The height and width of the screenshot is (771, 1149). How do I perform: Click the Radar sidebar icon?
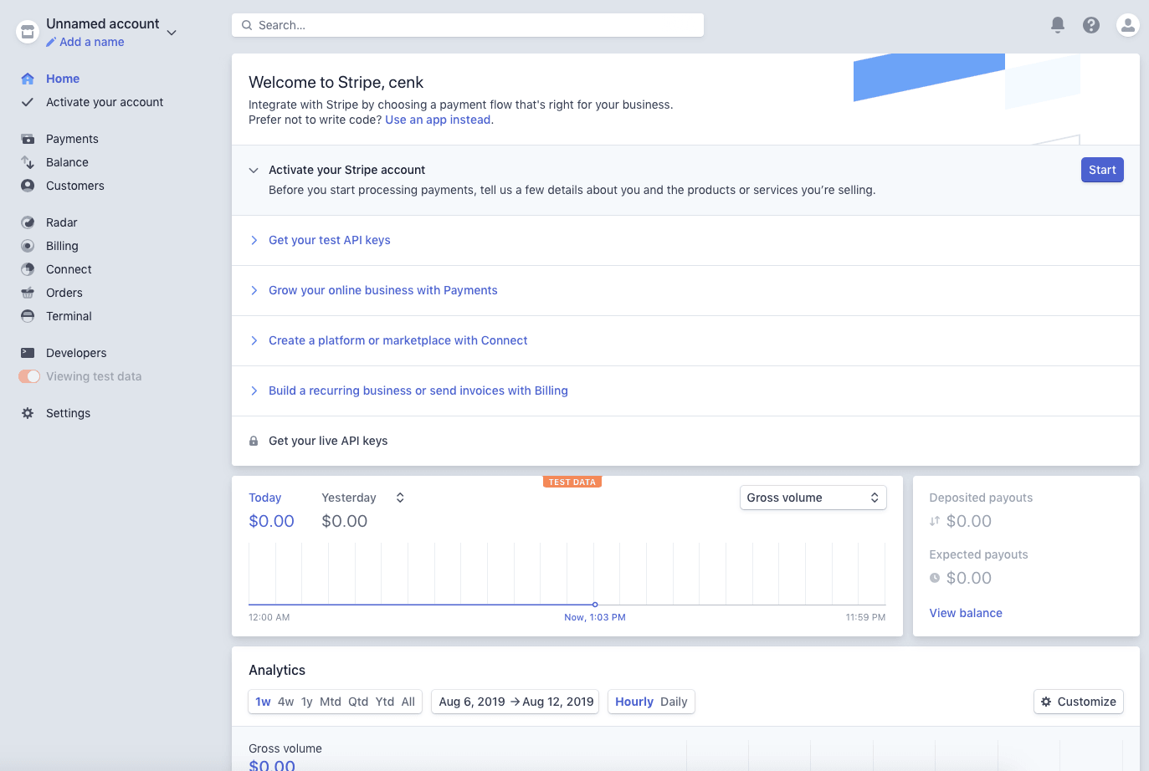[x=28, y=222]
